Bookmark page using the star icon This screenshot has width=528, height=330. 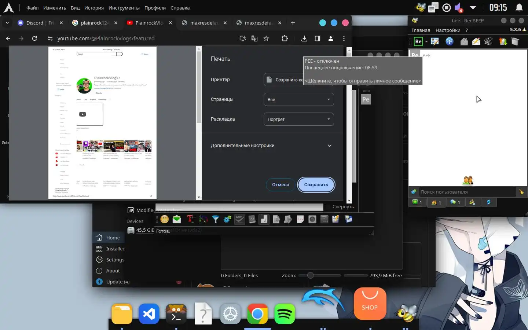(266, 38)
